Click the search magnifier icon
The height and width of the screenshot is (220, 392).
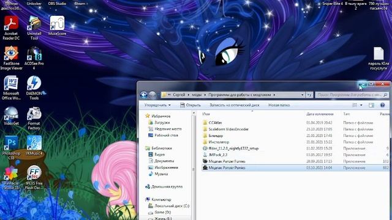point(385,95)
